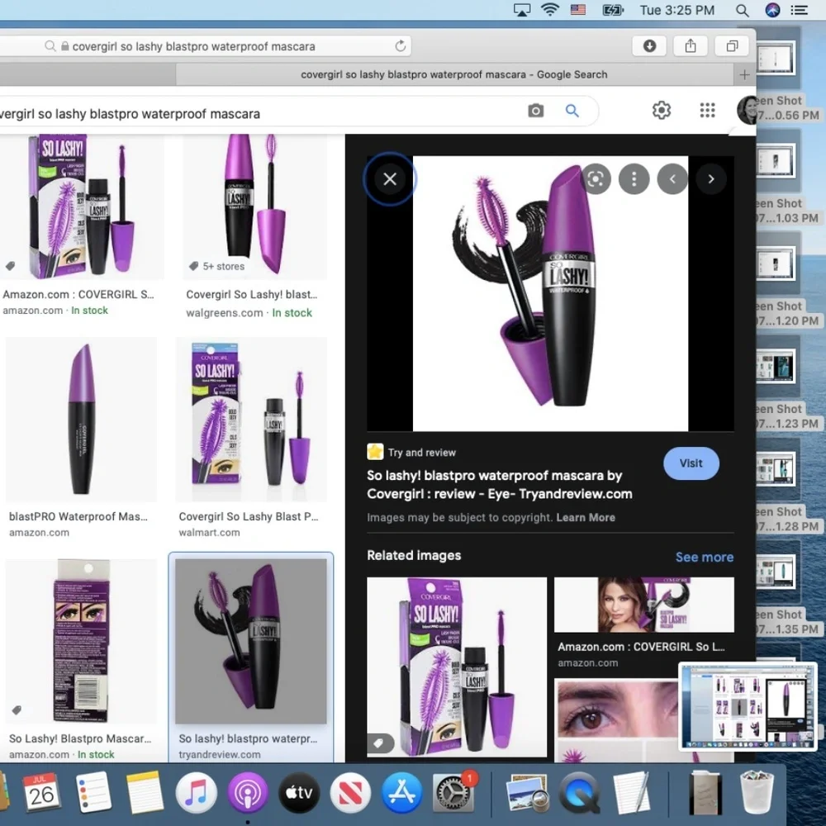826x826 pixels.
Task: Launch Apple TV from the Dock
Action: click(299, 792)
